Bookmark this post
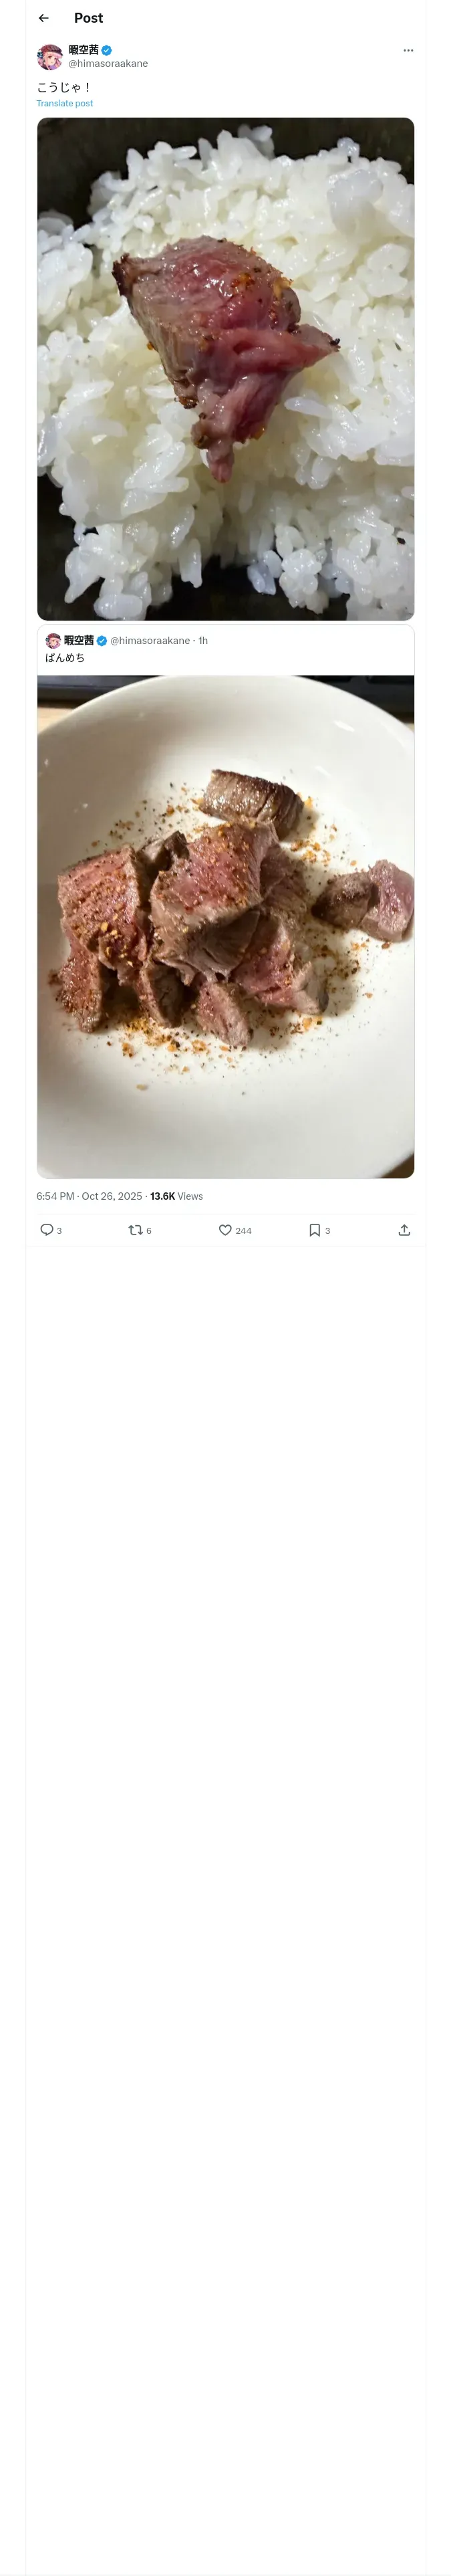This screenshot has width=451, height=2576. tap(314, 1230)
